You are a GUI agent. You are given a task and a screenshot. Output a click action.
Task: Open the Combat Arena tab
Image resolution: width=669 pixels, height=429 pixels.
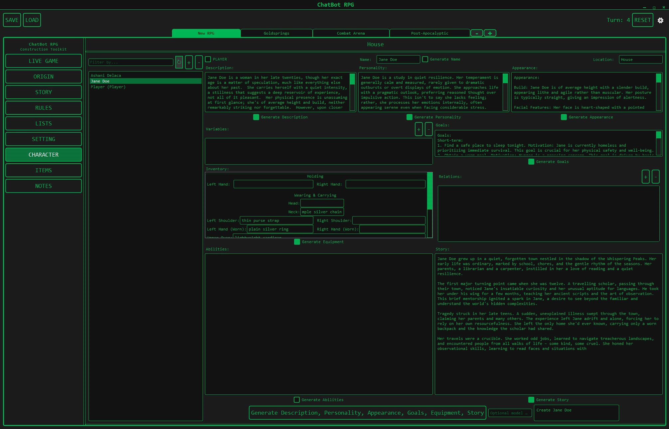[x=351, y=33]
